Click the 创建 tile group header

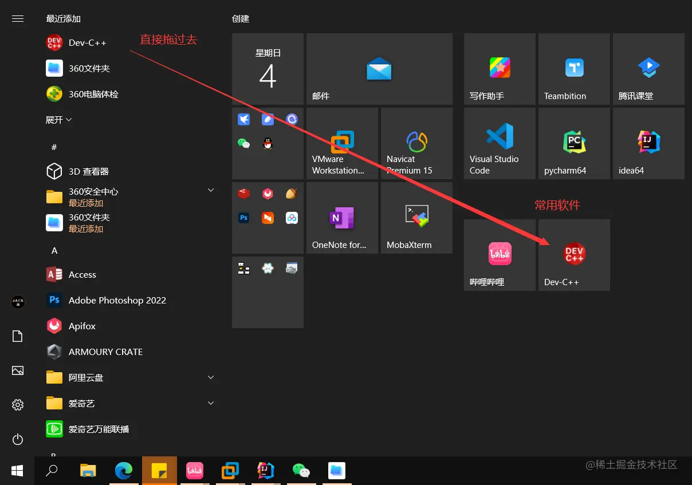click(241, 18)
